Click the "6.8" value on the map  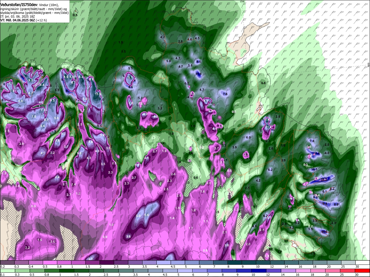(x=21, y=101)
